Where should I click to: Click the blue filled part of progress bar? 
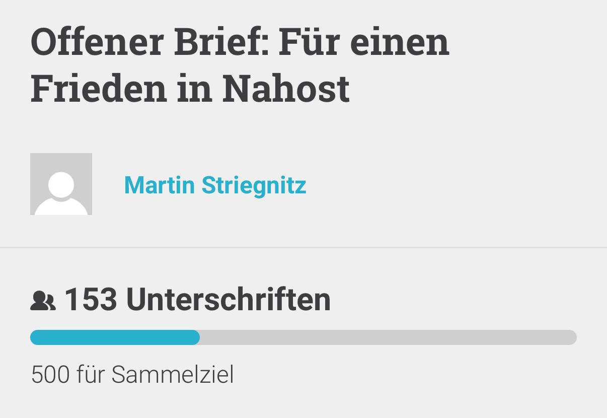pos(115,337)
